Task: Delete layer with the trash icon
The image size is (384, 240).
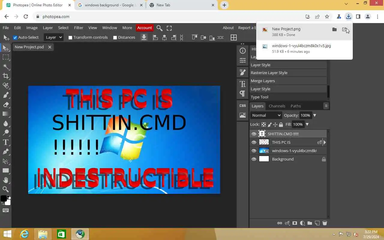Action: click(324, 223)
